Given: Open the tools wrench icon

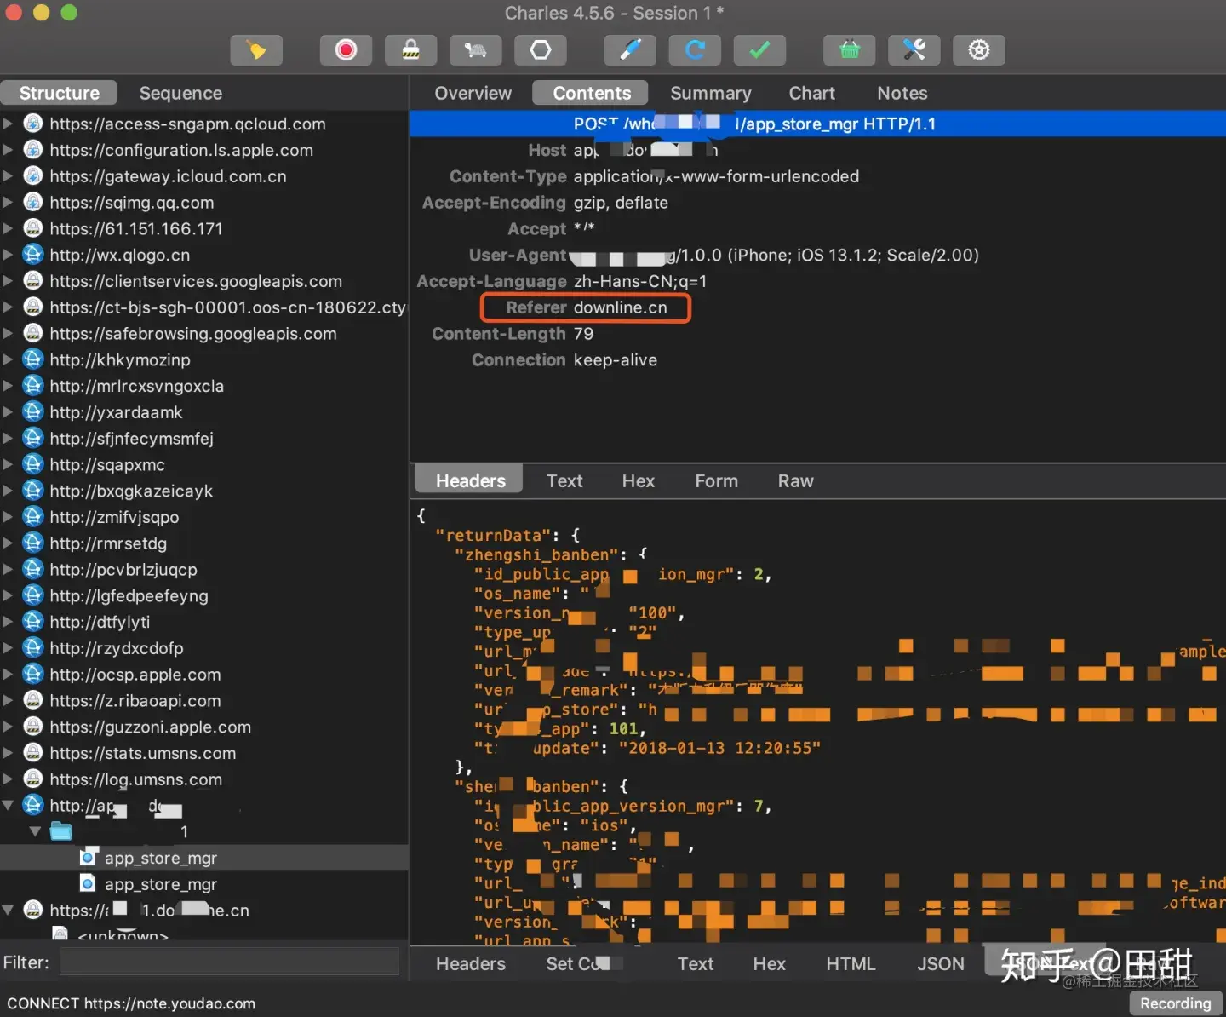Looking at the screenshot, I should [x=914, y=50].
